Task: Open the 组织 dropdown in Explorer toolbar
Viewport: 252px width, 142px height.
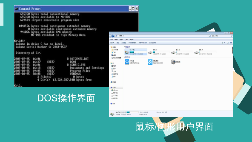Action: pos(112,43)
